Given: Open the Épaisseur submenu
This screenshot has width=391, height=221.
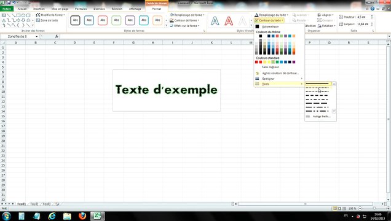Looking at the screenshot, I should [x=279, y=79].
